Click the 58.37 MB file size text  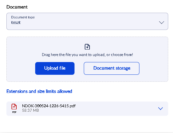coord(30,110)
